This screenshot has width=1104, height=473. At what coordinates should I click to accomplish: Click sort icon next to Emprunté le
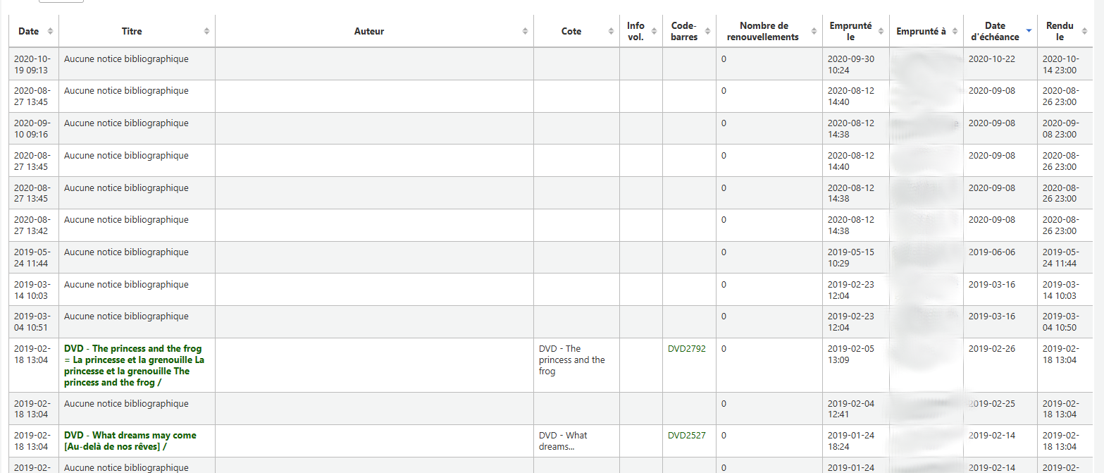click(x=881, y=32)
